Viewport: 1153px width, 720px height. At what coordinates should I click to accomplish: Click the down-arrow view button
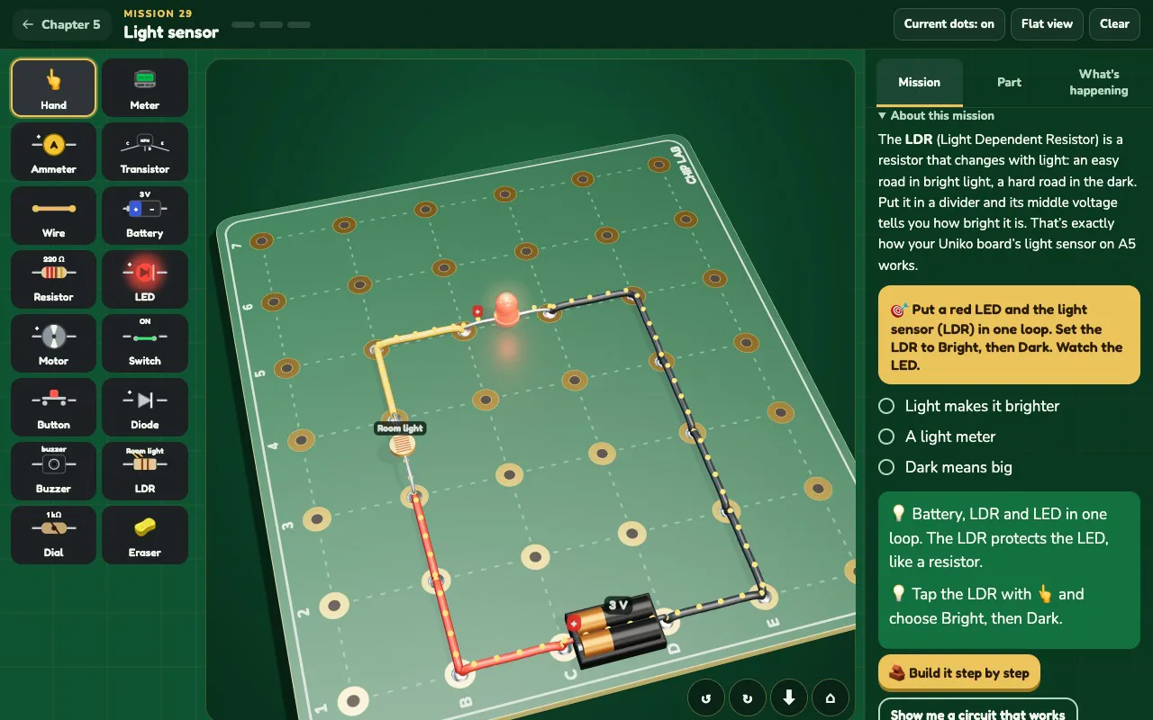(x=789, y=697)
